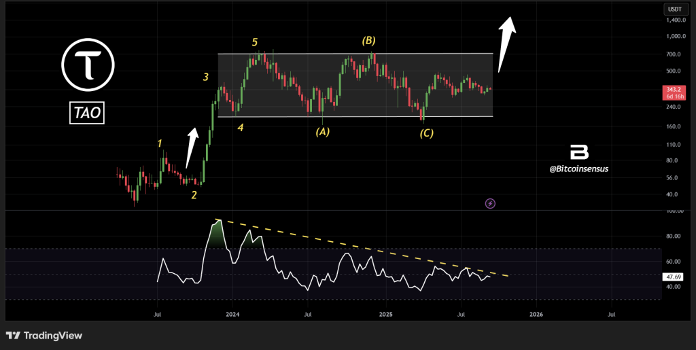Click the TAO ticker label box

(87, 113)
